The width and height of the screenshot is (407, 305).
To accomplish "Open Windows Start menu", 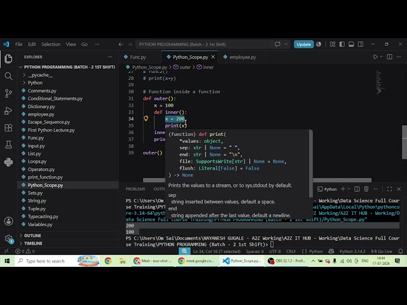I will point(7,261).
